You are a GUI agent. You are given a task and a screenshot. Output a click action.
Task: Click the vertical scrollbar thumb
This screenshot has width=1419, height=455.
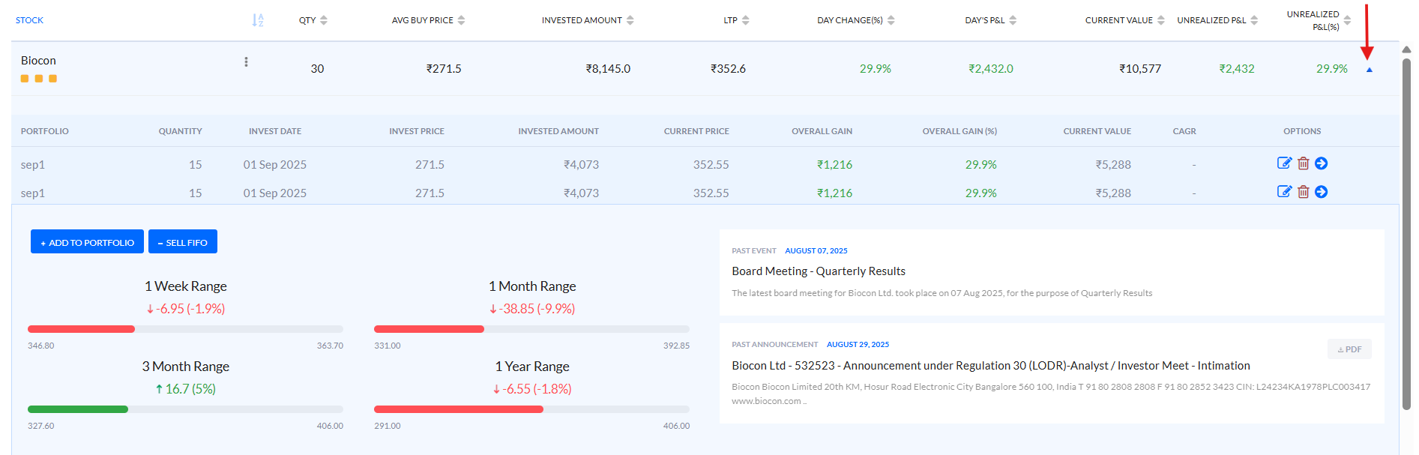[x=1406, y=234]
